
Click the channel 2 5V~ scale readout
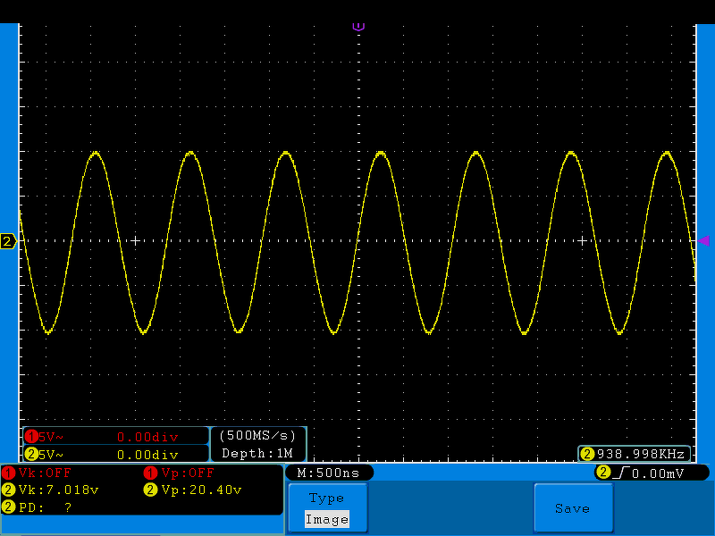tap(51, 455)
